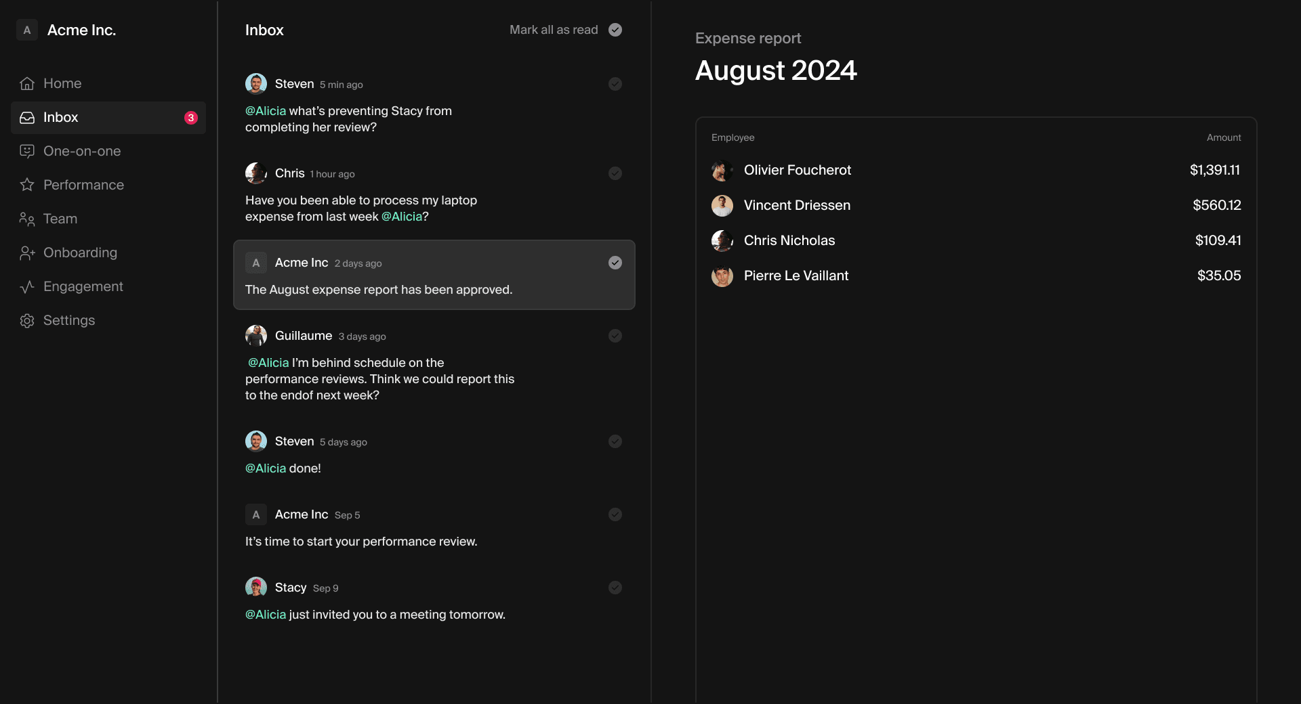1301x704 pixels.
Task: Click the Performance star icon
Action: pos(27,185)
